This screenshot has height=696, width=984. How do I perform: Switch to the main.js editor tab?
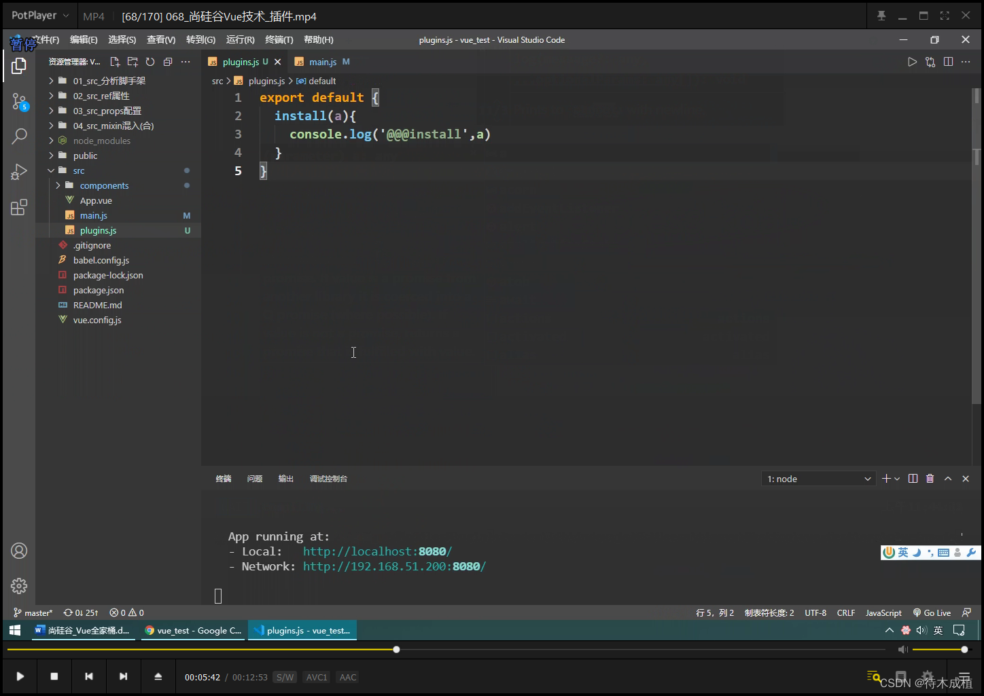[x=323, y=62]
